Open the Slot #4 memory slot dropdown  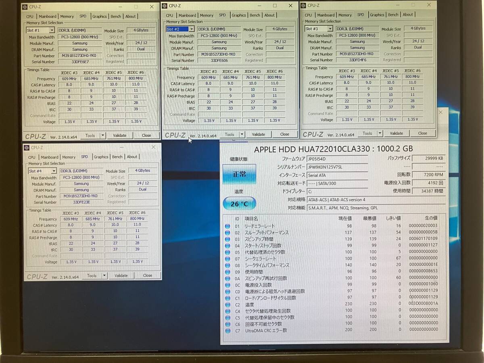(x=54, y=171)
